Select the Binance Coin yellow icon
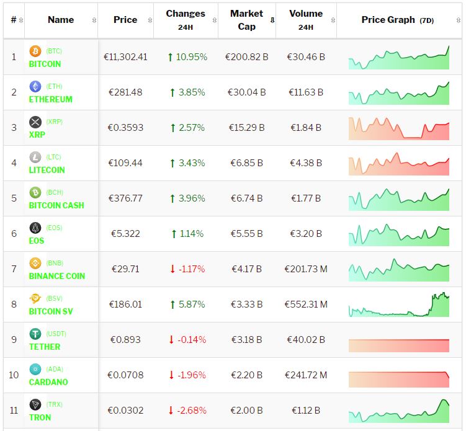 35,263
